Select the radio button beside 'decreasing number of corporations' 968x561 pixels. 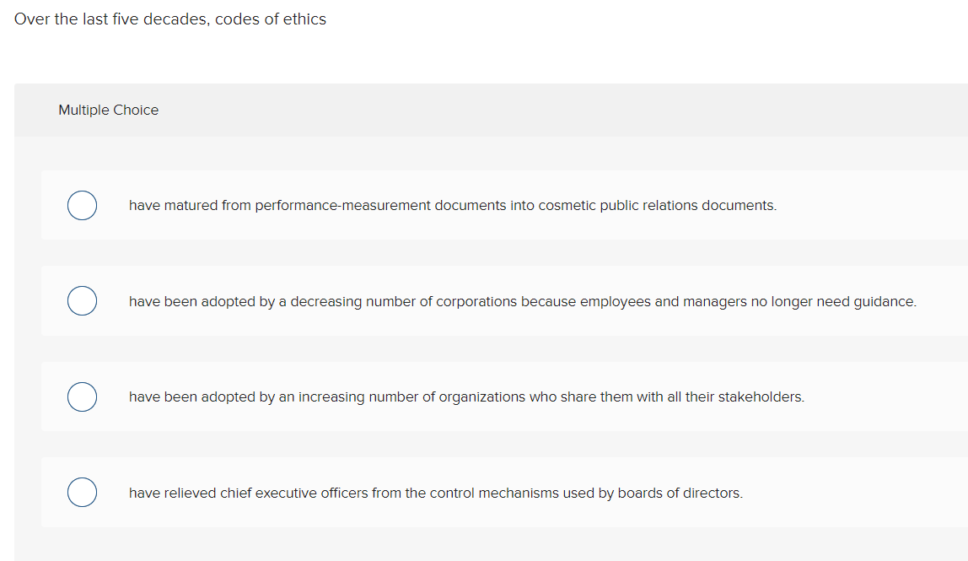point(82,300)
